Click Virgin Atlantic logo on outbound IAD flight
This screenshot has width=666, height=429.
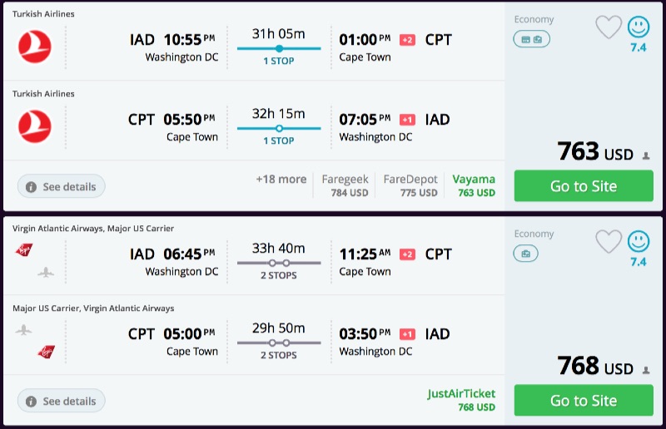click(x=23, y=250)
